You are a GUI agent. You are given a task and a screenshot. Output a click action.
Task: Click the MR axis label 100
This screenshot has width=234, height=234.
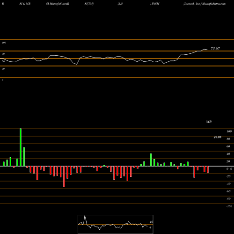[x=229, y=132]
